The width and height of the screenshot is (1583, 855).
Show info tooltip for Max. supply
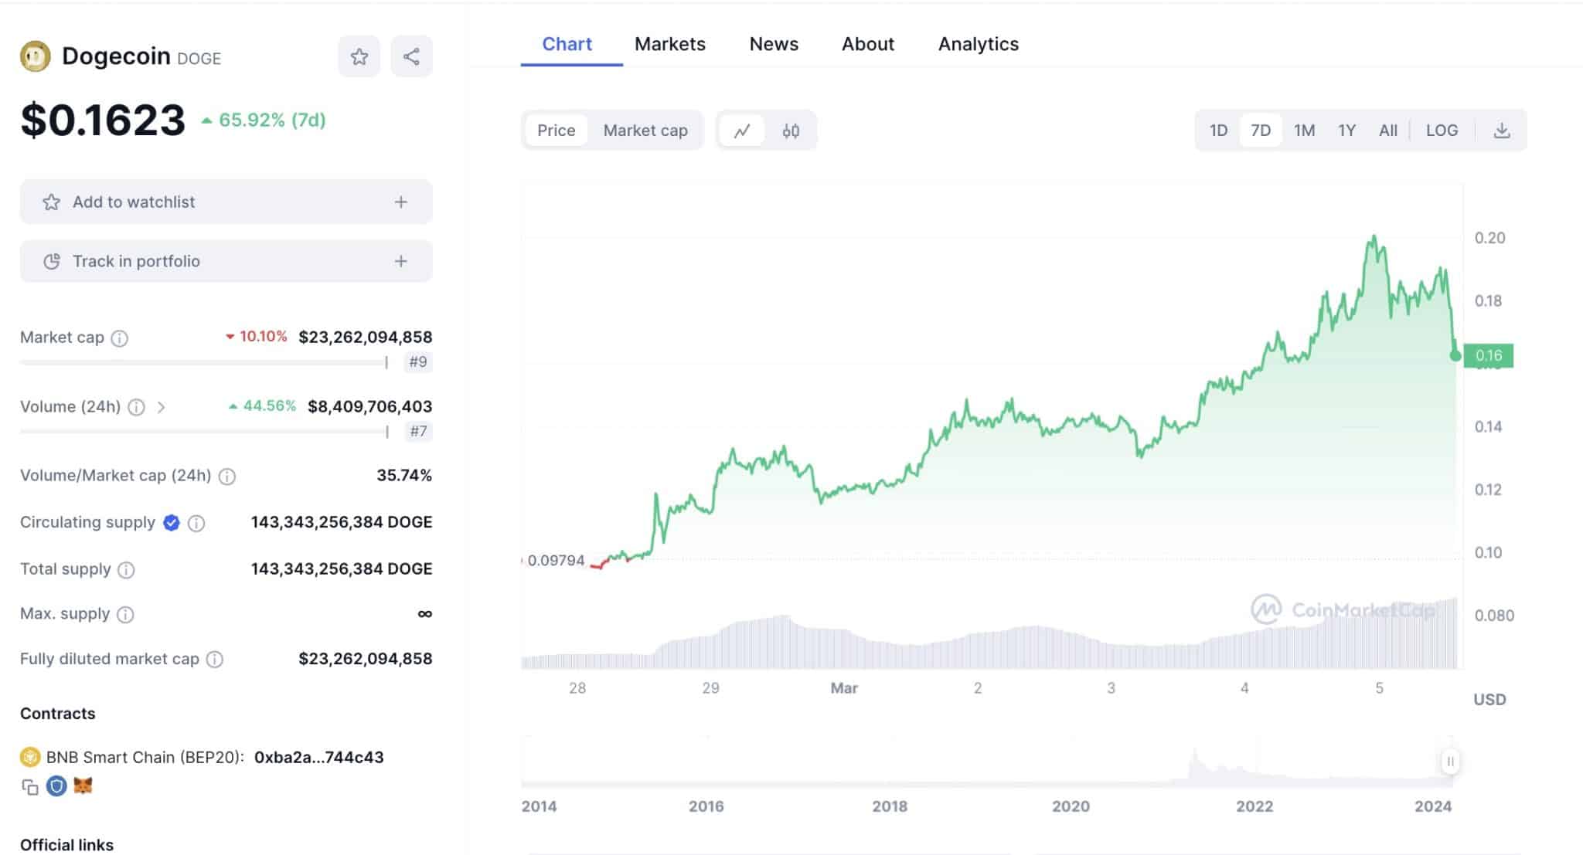tap(125, 614)
